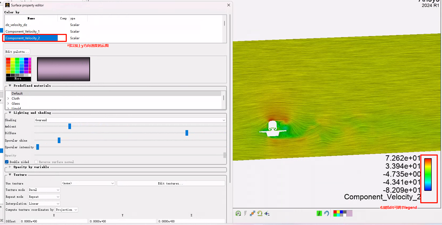The width and height of the screenshot is (442, 225).
Task: Click the gray lightning bolt icon
Action: coord(245,213)
